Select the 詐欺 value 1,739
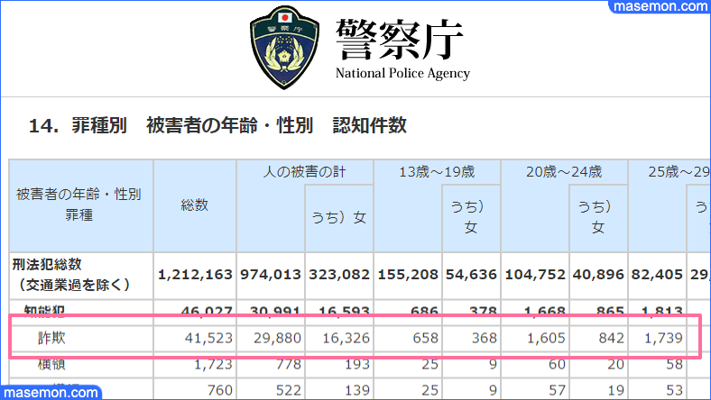711x400 pixels. coord(664,338)
